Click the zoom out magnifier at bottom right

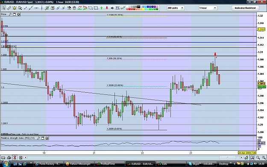(258, 158)
